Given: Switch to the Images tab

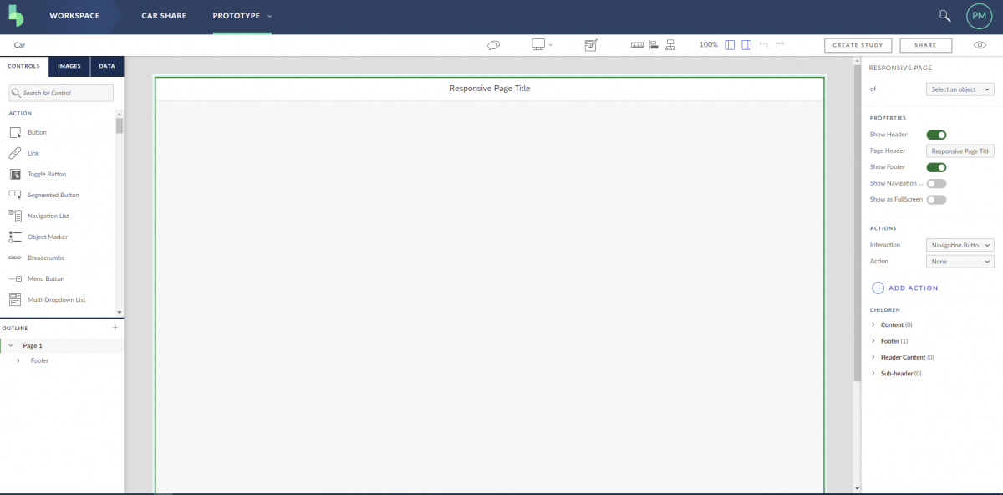Looking at the screenshot, I should (69, 66).
